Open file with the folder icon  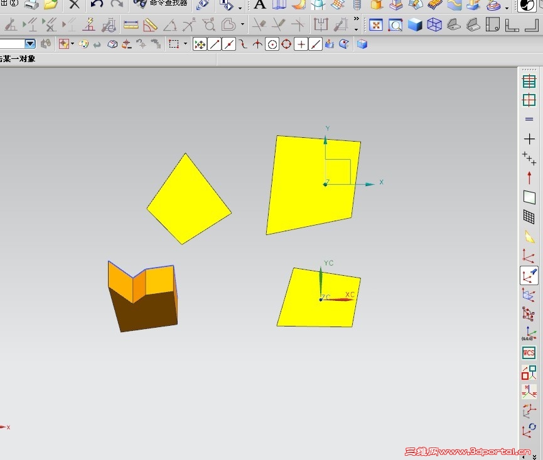51,4
